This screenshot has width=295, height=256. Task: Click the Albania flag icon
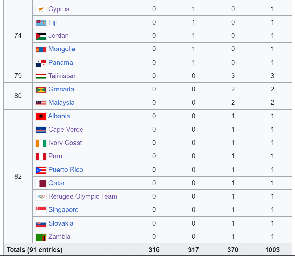41,117
